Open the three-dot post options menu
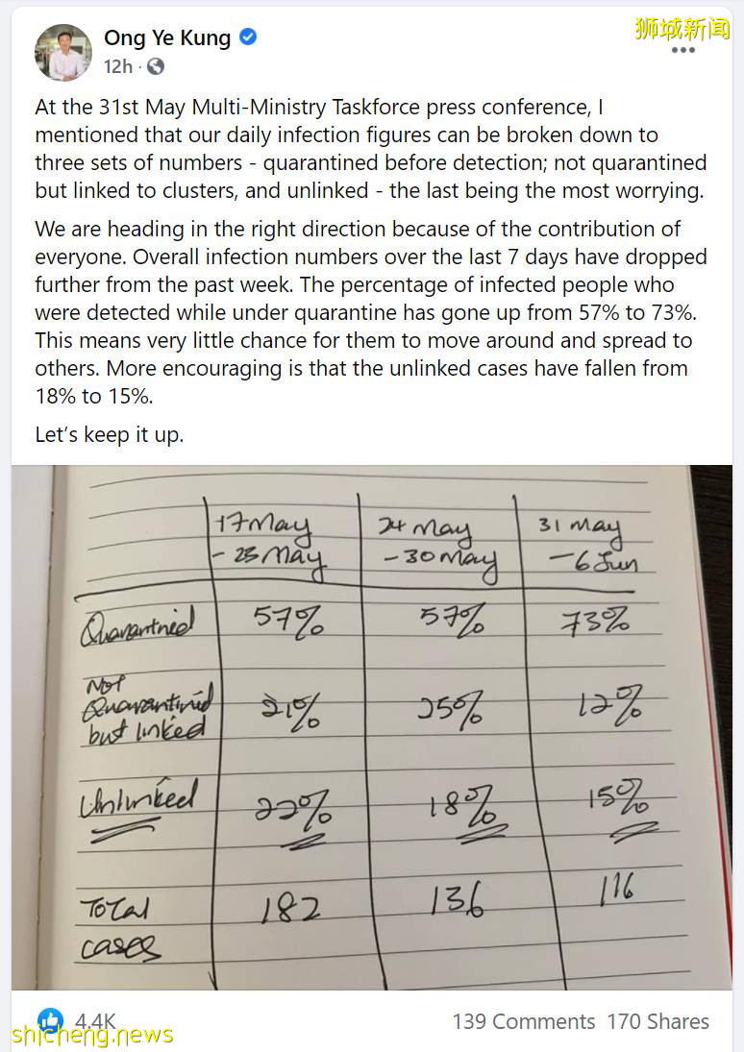744x1052 pixels. (682, 50)
